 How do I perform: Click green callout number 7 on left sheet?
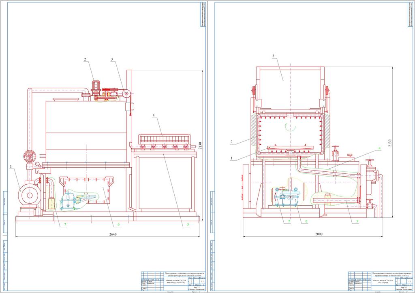click(65, 225)
